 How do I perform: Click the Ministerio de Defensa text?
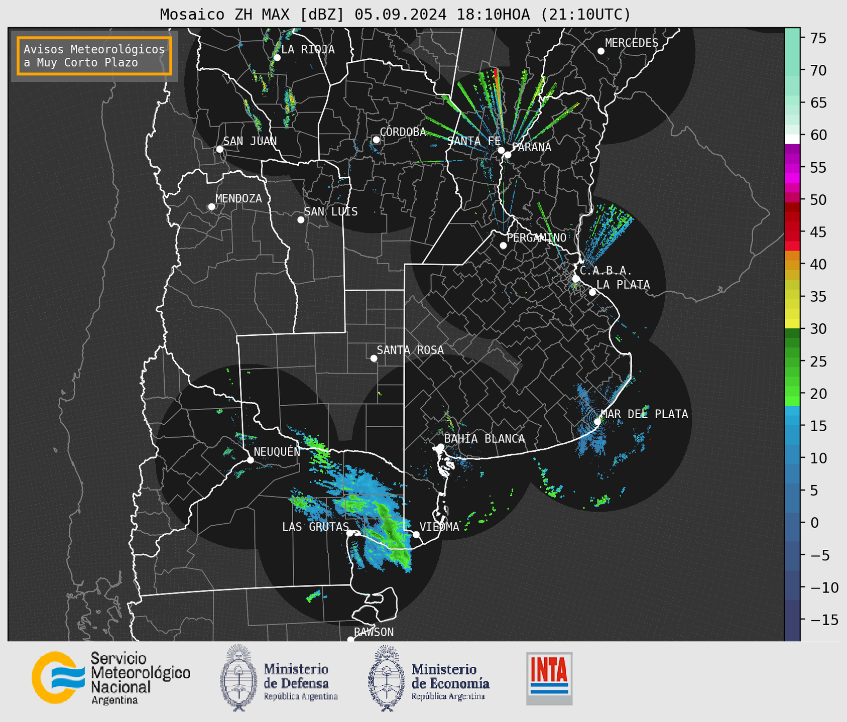[x=300, y=681]
